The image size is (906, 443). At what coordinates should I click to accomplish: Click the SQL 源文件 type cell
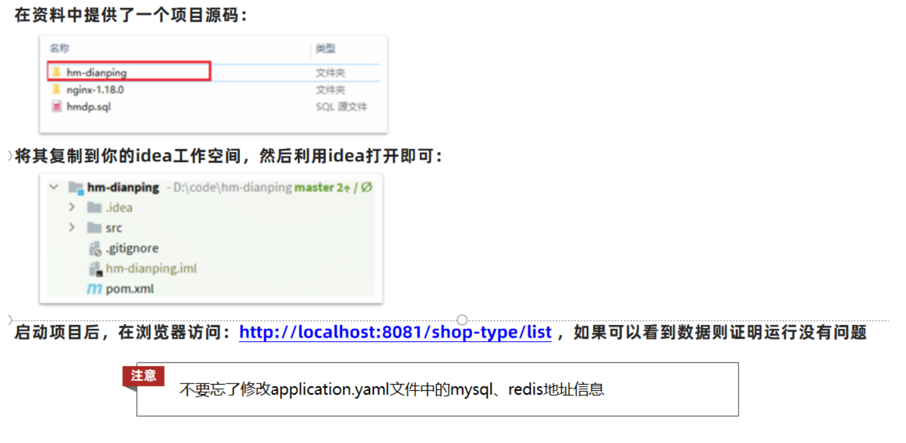[342, 107]
